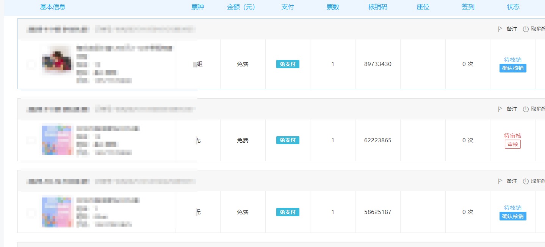The image size is (545, 247).
Task: Click the flag icon for order 58625187
Action: [x=500, y=181]
